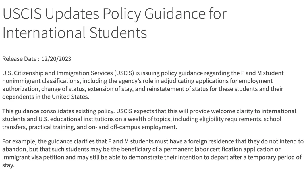The image size is (307, 172).
Task: Click "International Students" in the headline
Action: coord(74,33)
